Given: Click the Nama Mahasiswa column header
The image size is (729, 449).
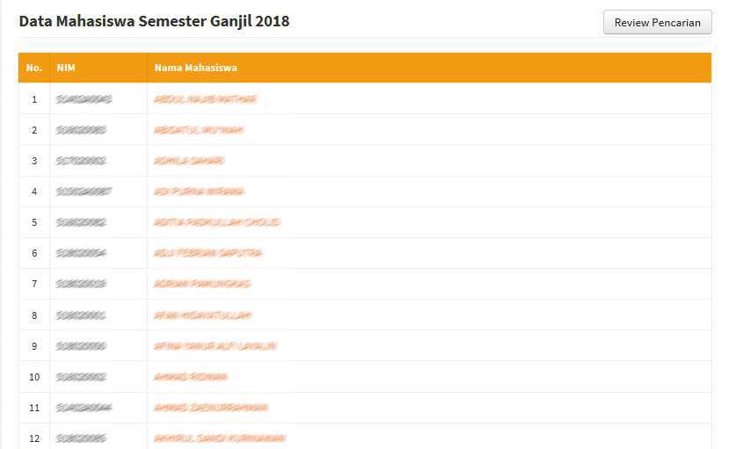Looking at the screenshot, I should tap(196, 68).
